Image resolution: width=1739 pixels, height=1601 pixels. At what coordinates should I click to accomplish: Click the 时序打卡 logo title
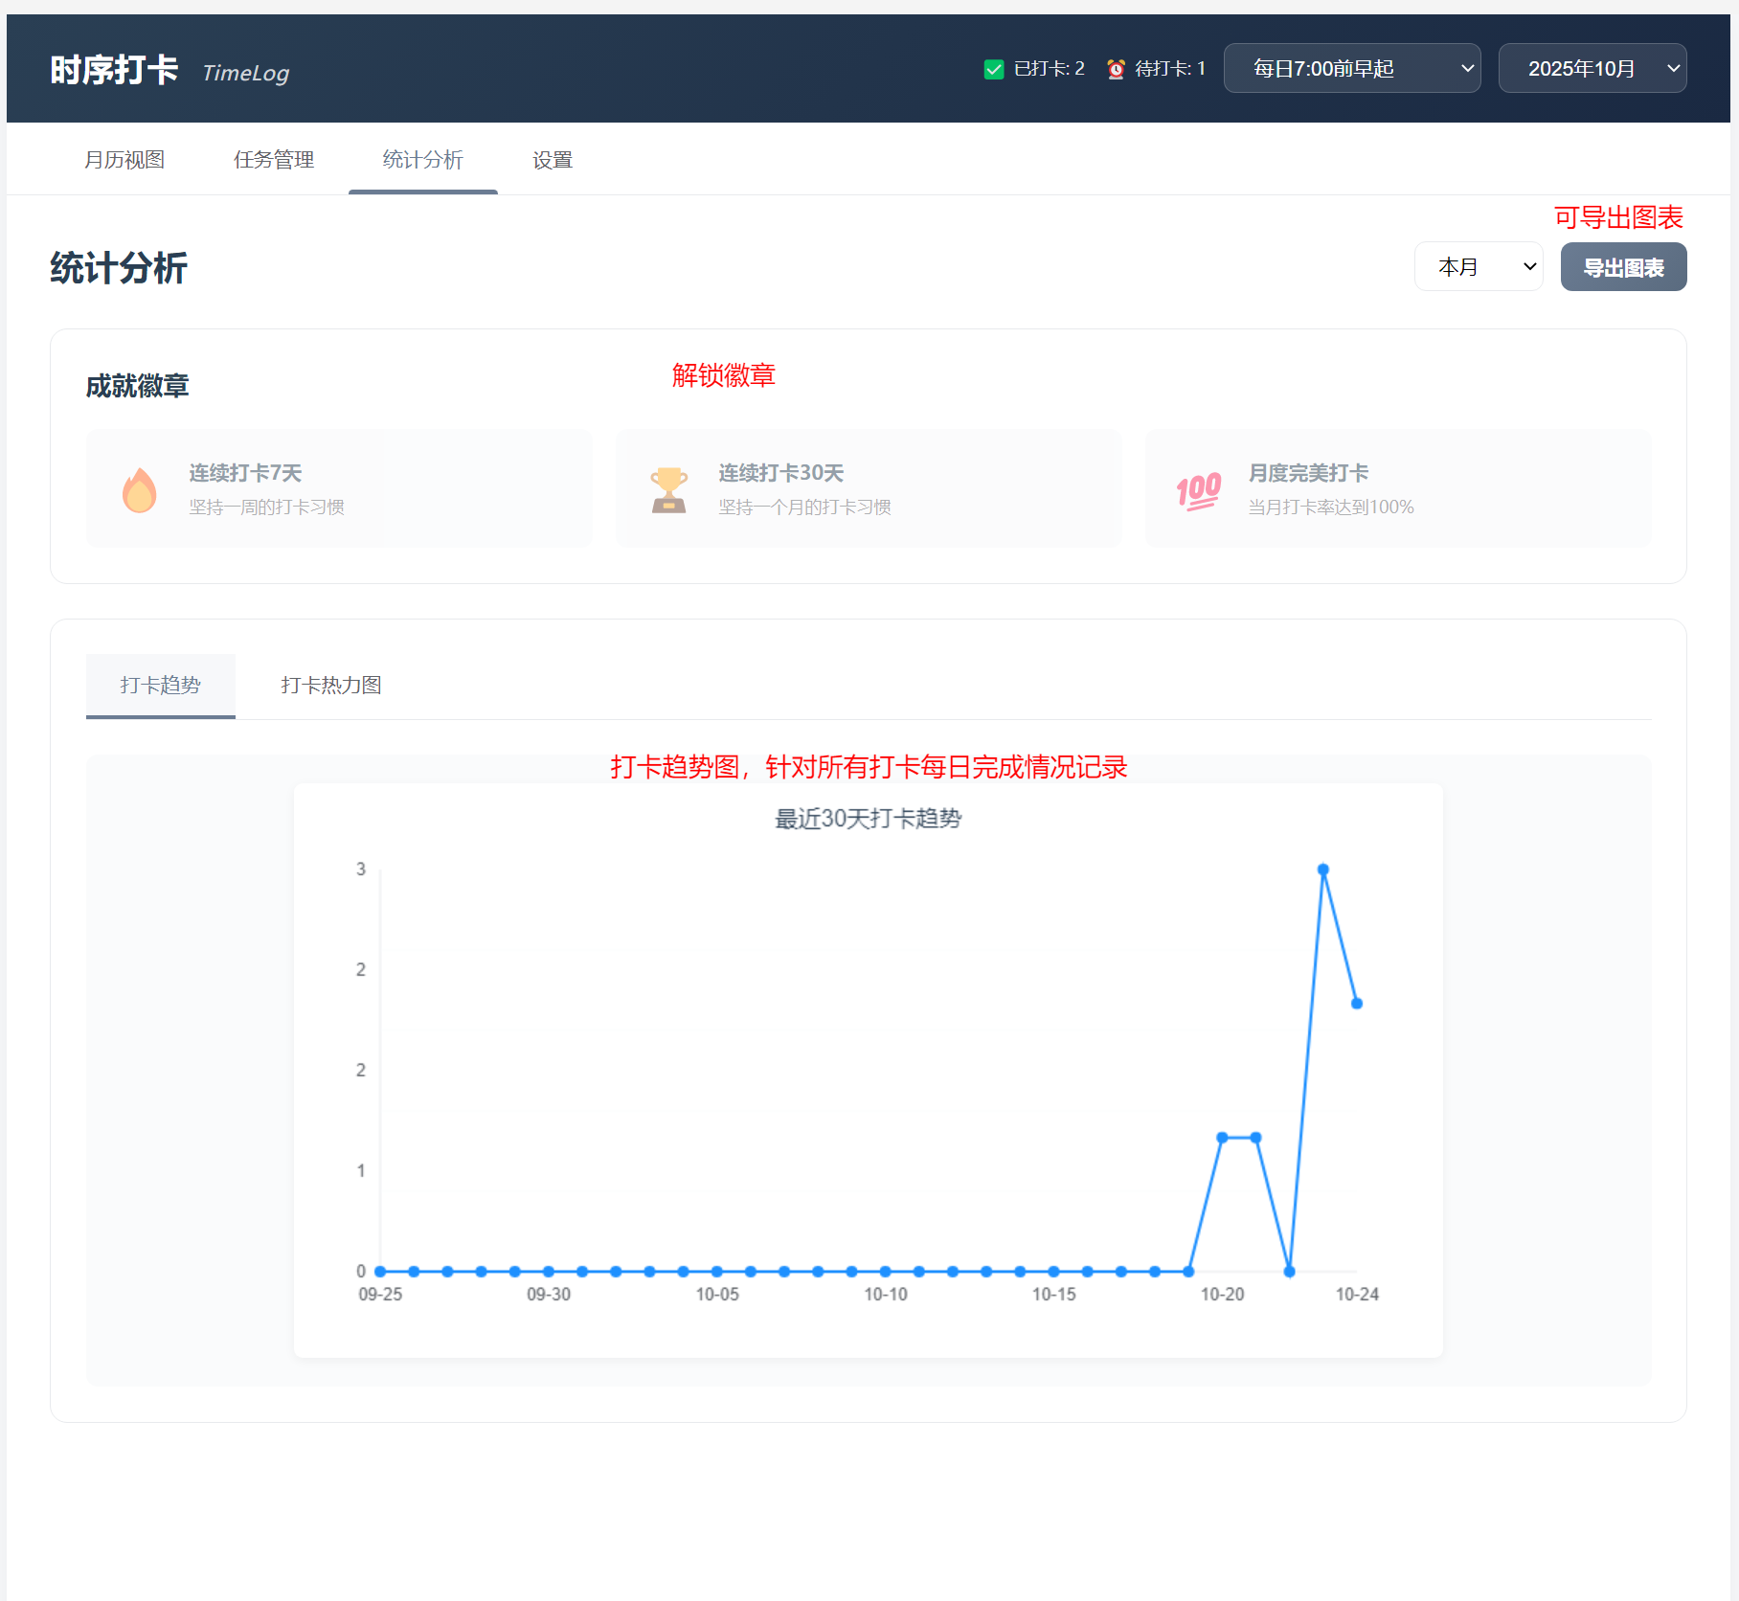point(114,70)
